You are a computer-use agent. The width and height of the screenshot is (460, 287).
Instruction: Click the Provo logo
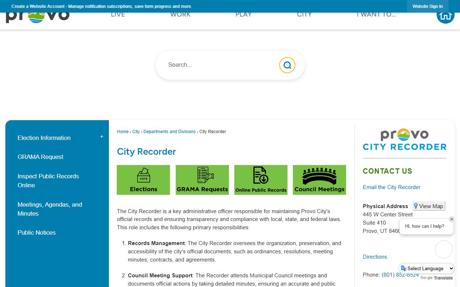tap(37, 17)
